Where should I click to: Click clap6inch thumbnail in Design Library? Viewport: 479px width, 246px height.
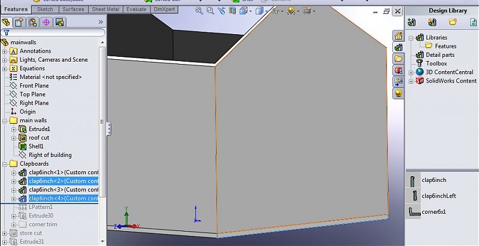(x=413, y=181)
